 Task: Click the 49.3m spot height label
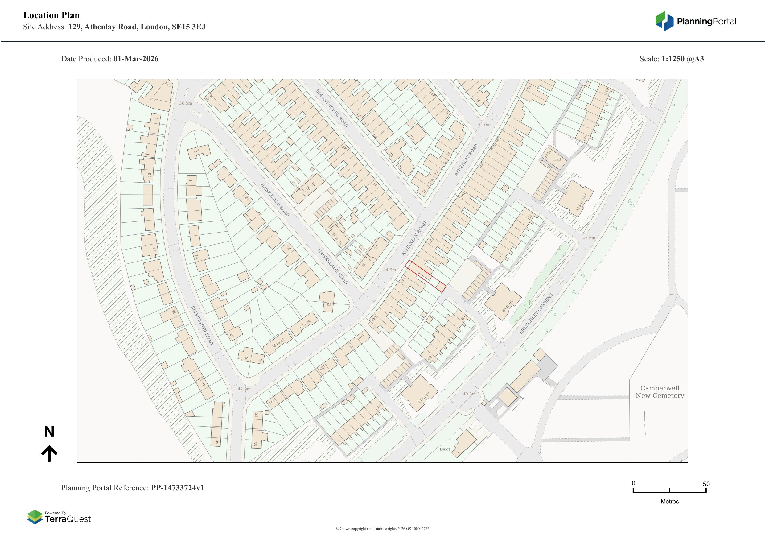469,394
